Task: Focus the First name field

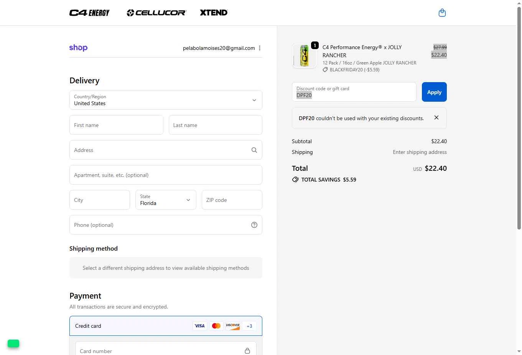Action: (x=116, y=125)
